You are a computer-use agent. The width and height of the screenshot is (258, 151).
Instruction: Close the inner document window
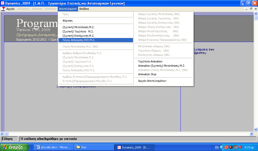click(256, 9)
